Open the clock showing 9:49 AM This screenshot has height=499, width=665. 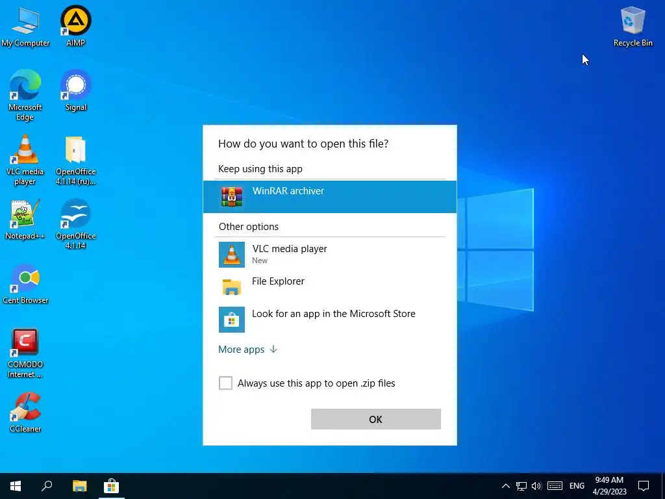[609, 486]
